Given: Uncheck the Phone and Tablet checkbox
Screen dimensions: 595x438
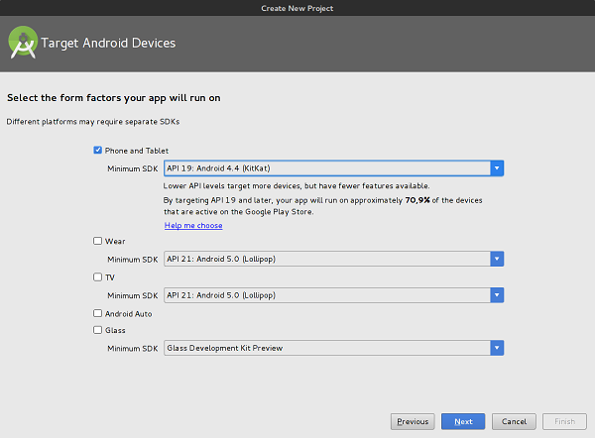Looking at the screenshot, I should [97, 151].
